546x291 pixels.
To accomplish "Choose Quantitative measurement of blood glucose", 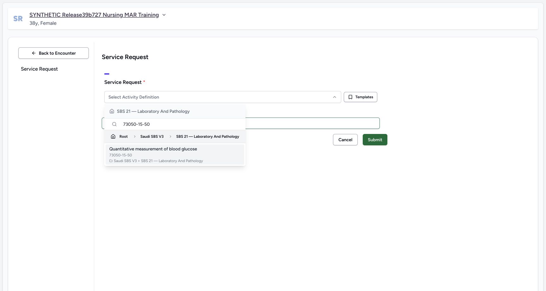I will pyautogui.click(x=175, y=155).
